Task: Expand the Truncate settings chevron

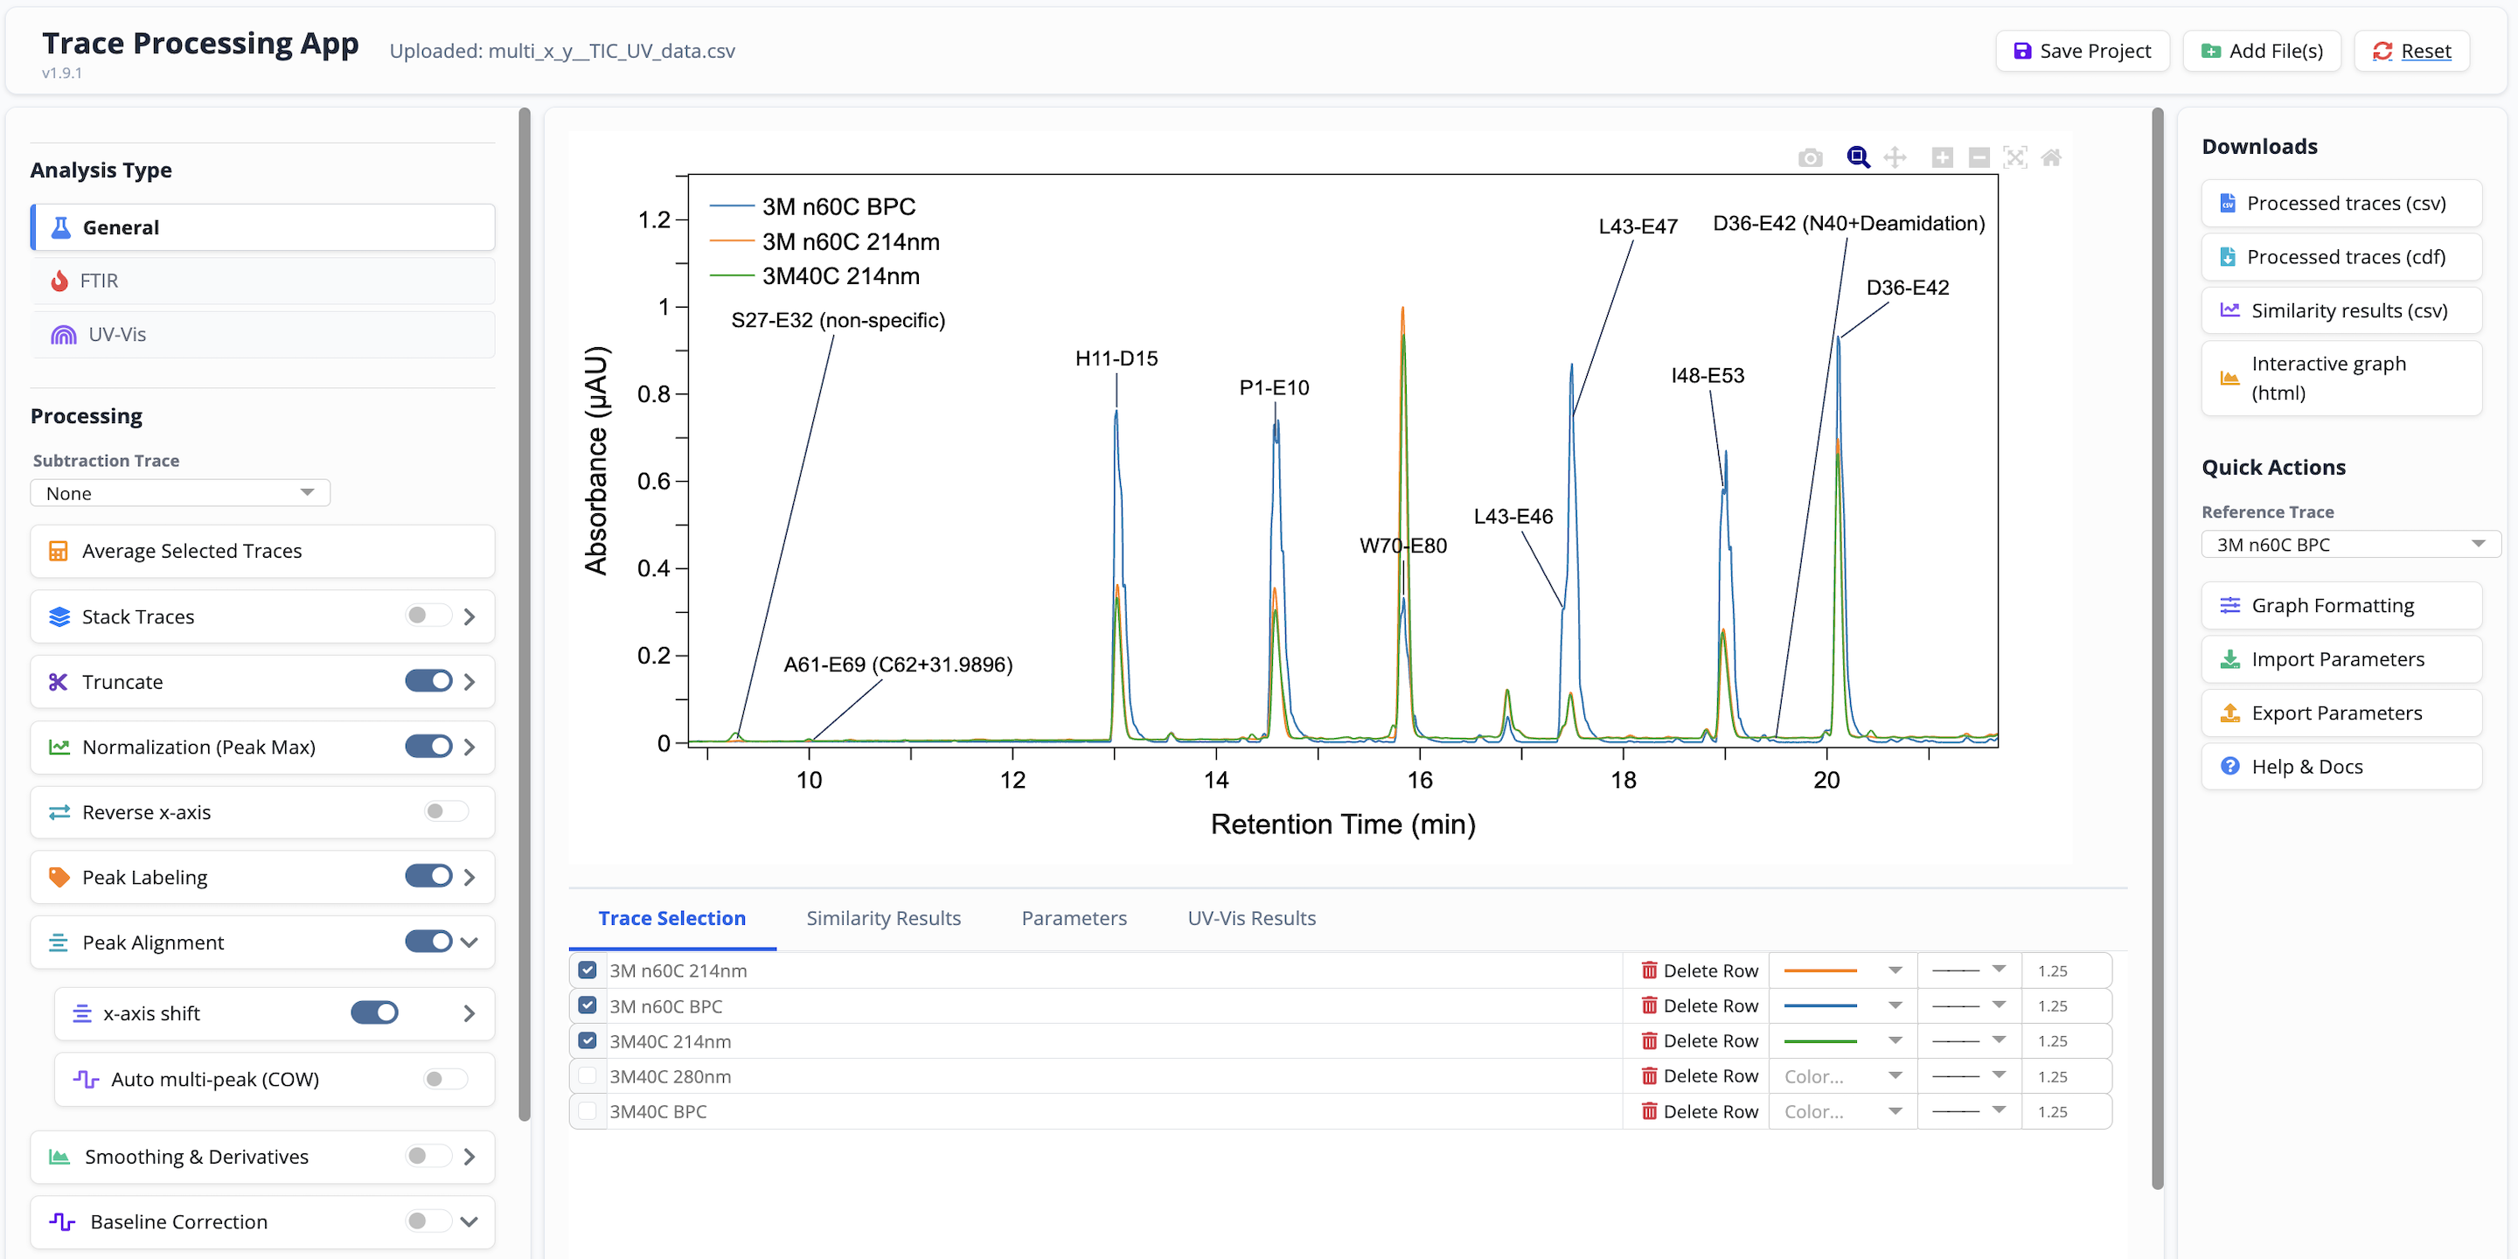Action: 470,681
